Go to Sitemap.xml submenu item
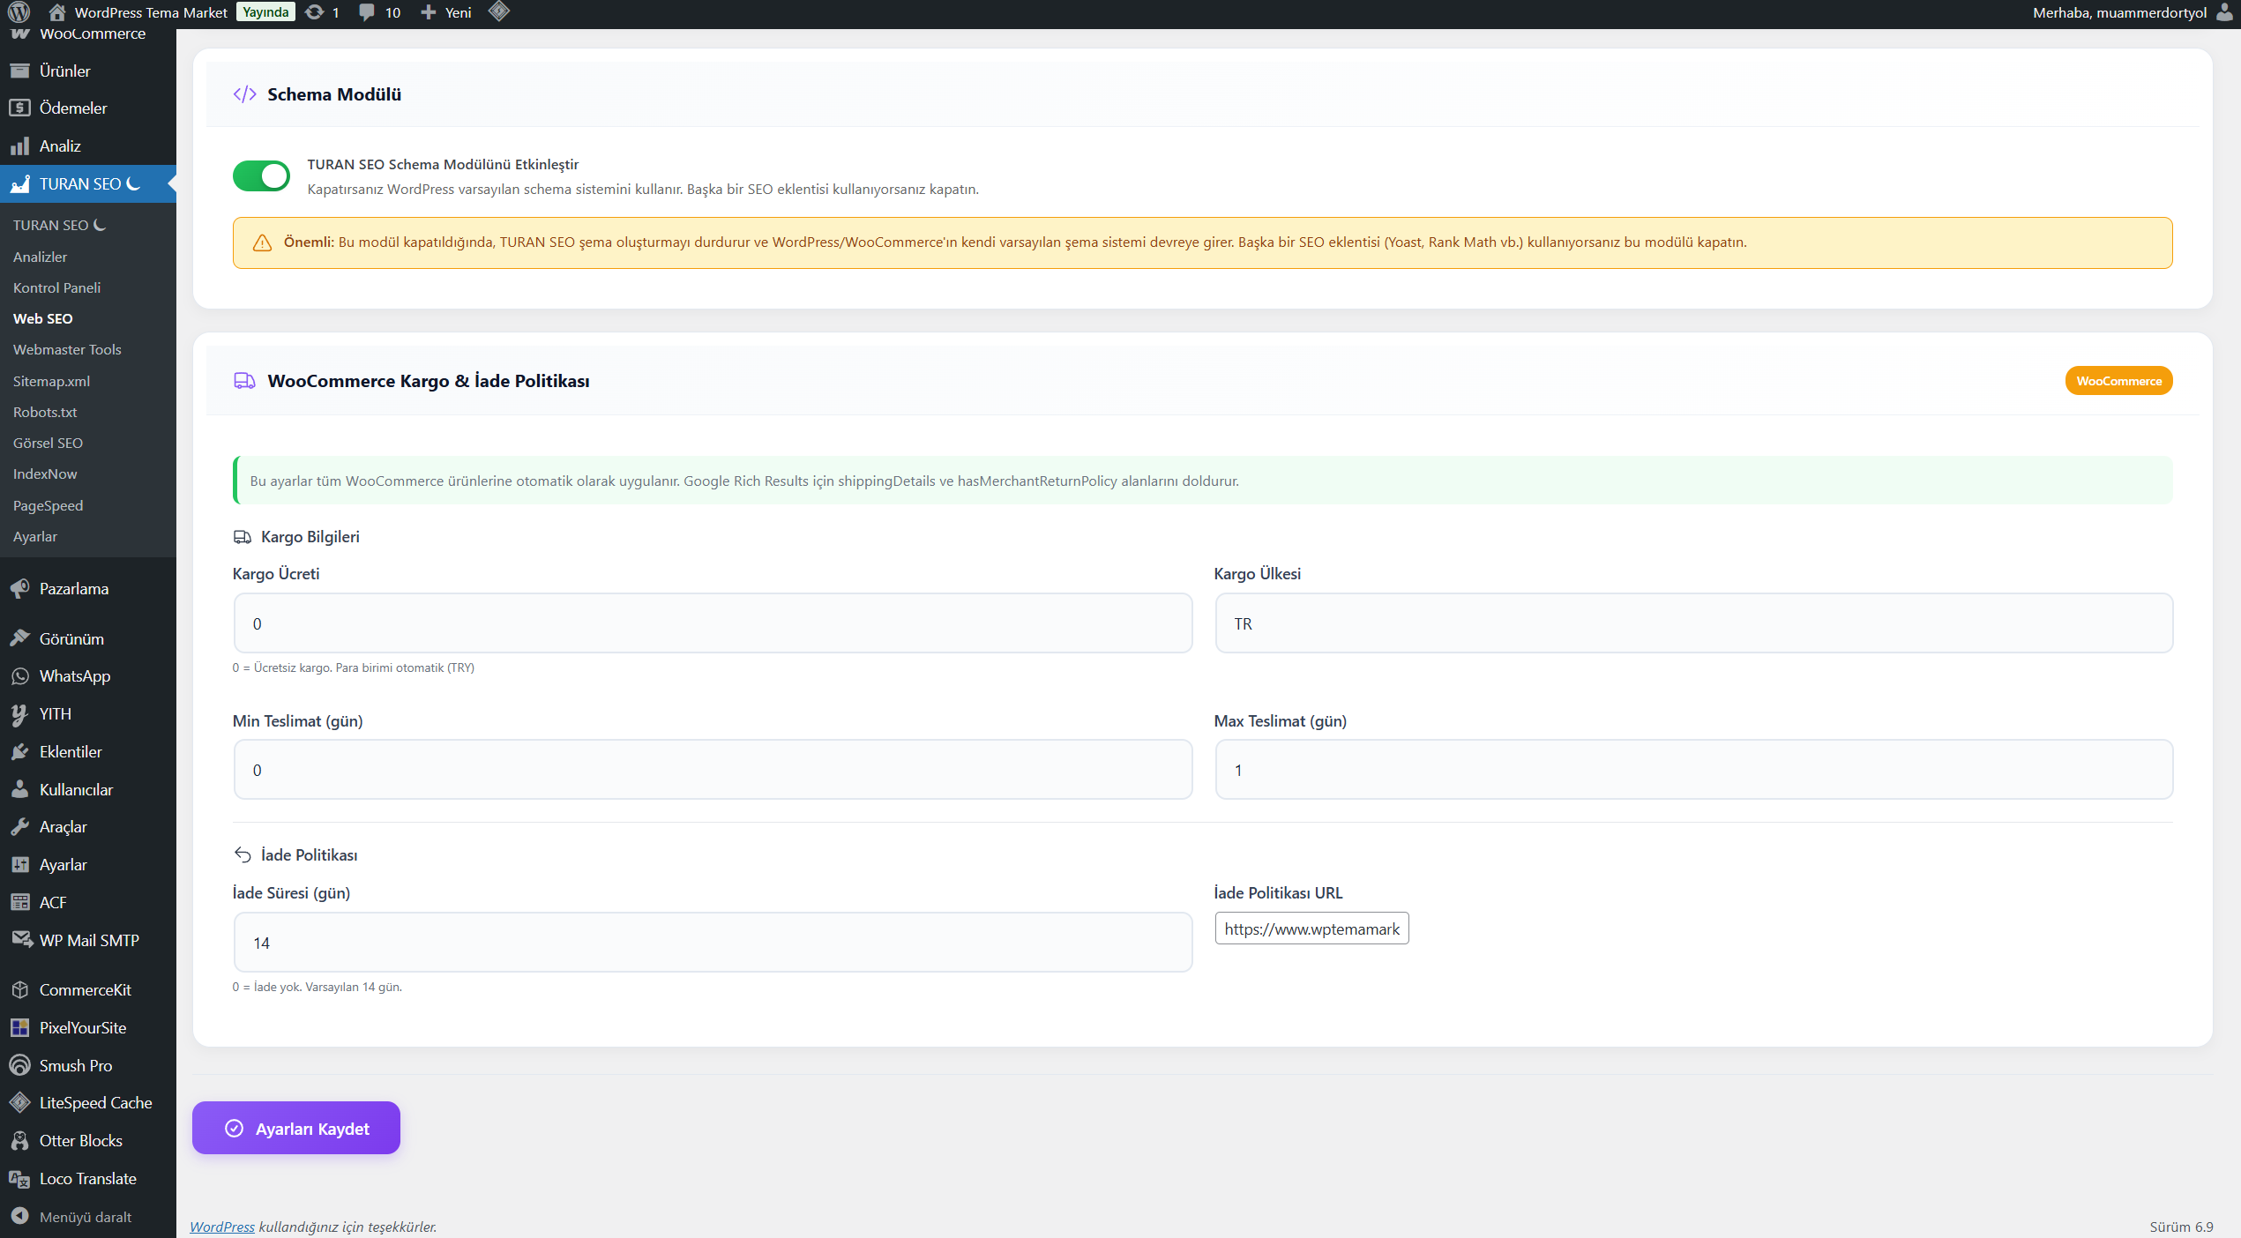Screen dimensions: 2241x1238 coord(51,381)
